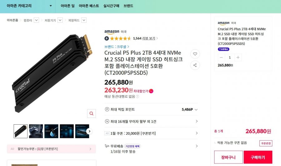Click 구매하기 buy button

click(258, 157)
